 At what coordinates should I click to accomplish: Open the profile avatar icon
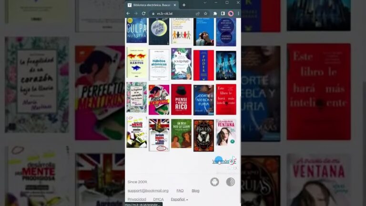[x=231, y=13]
